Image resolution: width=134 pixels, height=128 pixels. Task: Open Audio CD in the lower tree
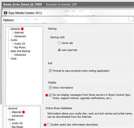coord(17,123)
